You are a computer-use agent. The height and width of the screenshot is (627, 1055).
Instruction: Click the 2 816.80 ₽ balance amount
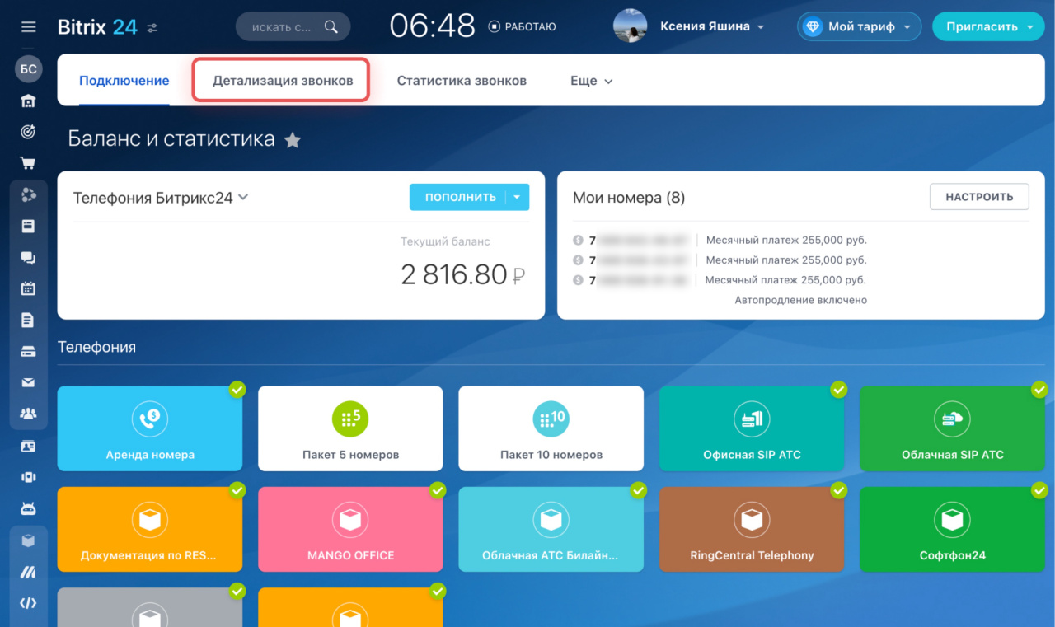tap(463, 275)
